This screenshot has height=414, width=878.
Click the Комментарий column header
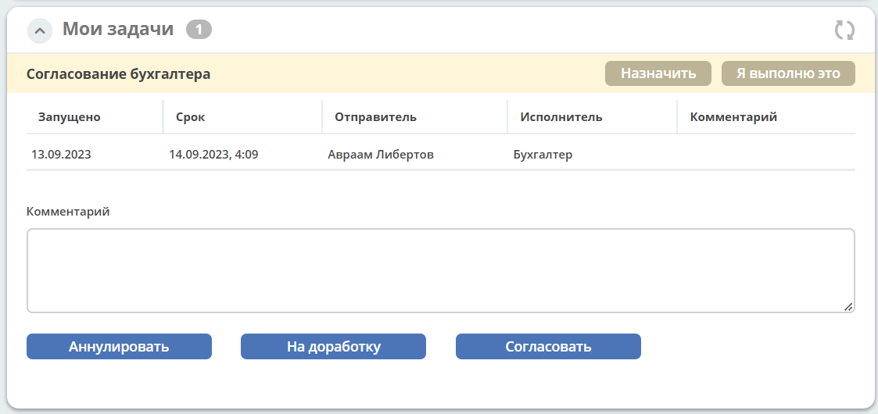pos(733,117)
